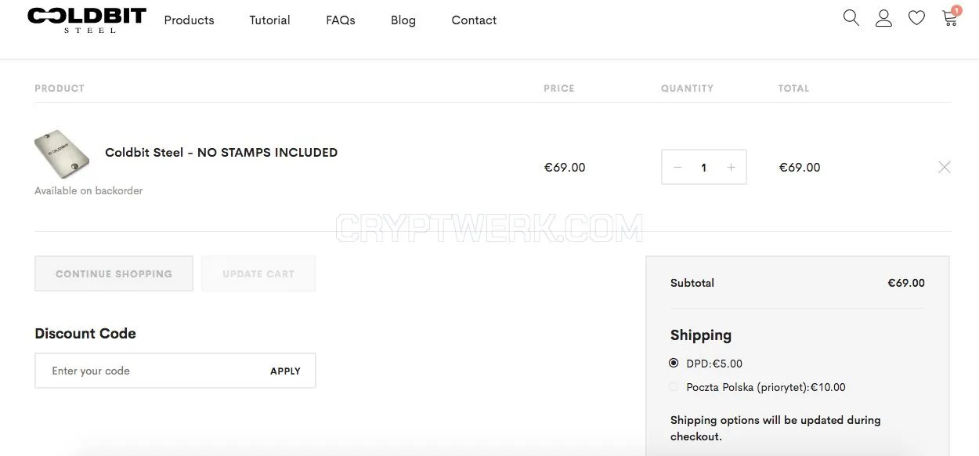
Task: Open the Contact page
Action: tap(474, 20)
